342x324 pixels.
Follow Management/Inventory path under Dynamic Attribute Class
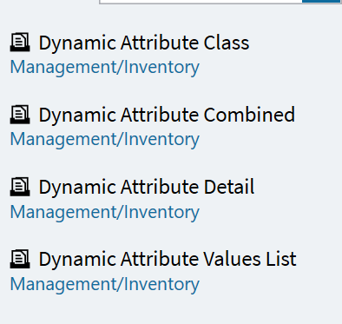[x=105, y=68]
